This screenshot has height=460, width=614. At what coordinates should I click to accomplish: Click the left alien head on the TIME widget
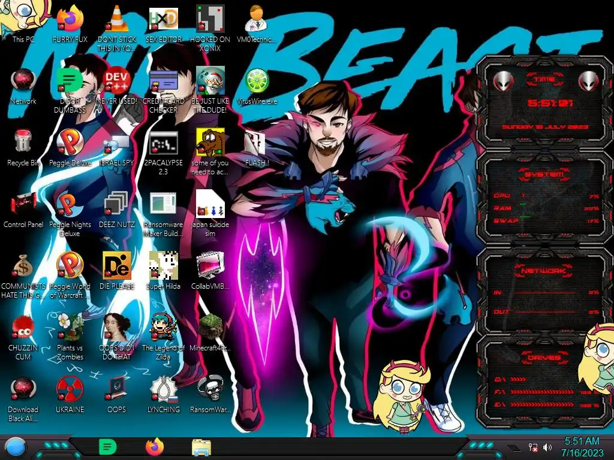click(503, 81)
